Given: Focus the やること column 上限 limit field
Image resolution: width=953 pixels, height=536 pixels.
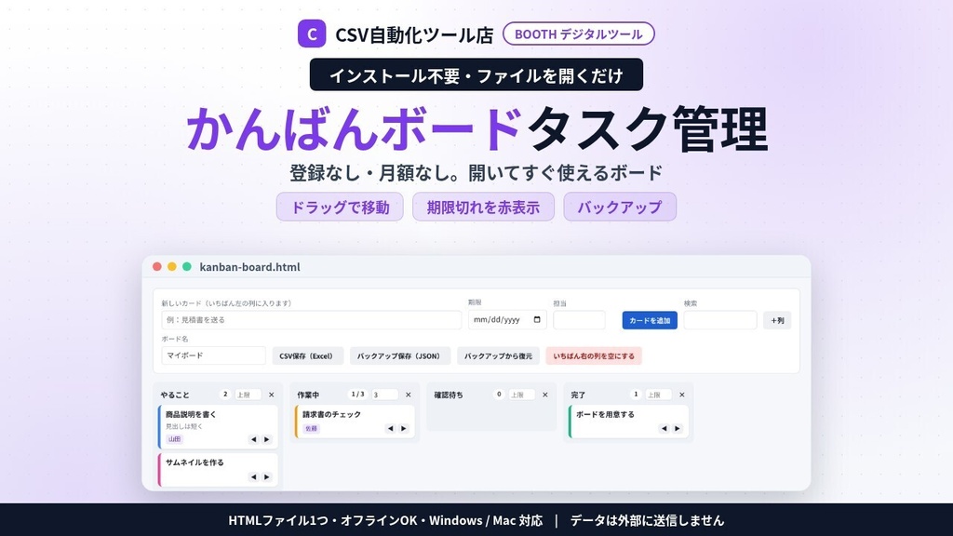Looking at the screenshot, I should [x=248, y=395].
